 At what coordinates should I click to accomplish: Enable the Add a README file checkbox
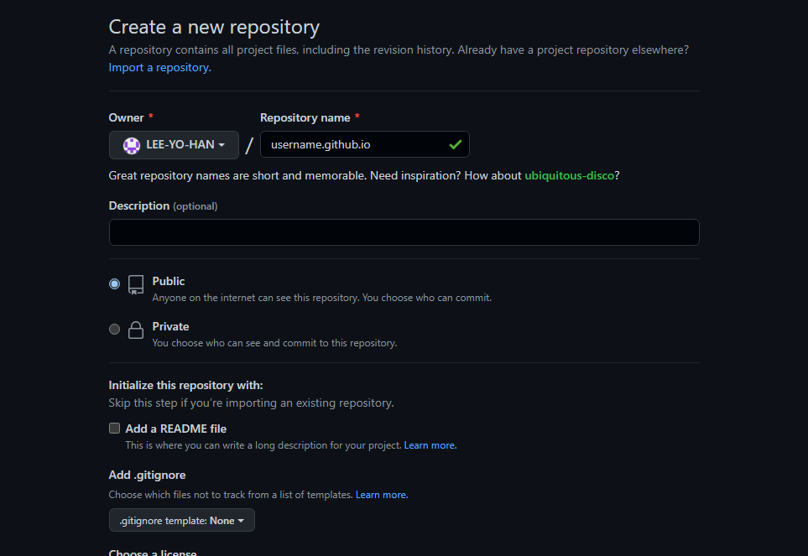tap(114, 429)
